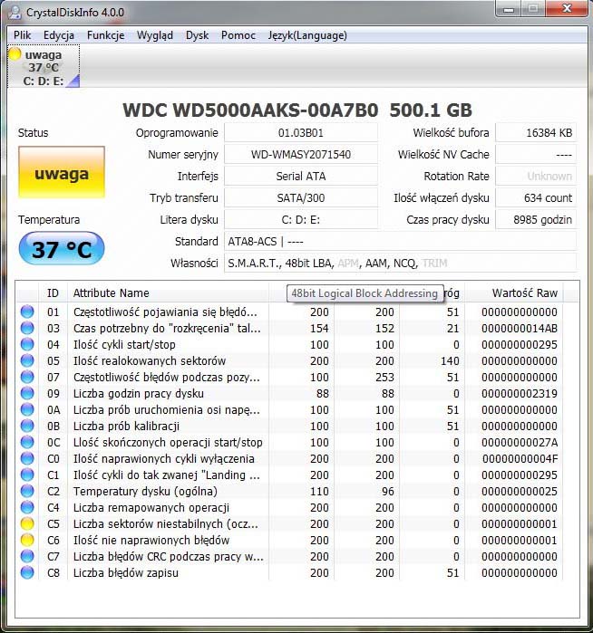593x633 pixels.
Task: Click status icon for attribute 07
Action: 27,377
